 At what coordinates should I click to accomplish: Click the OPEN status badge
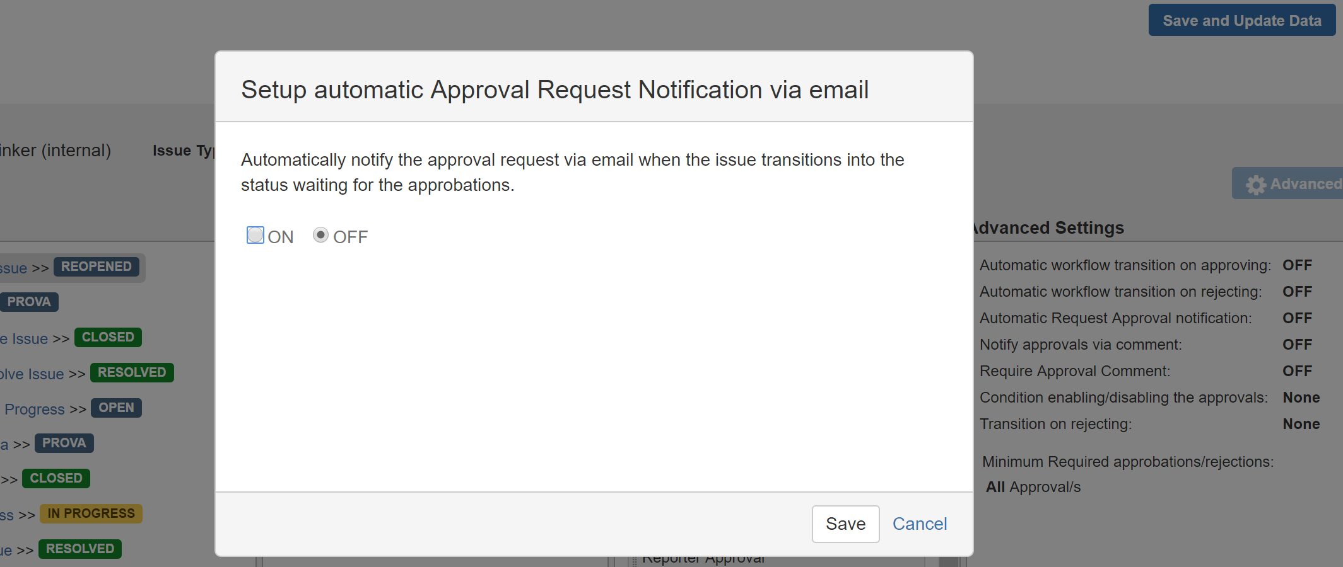(116, 408)
